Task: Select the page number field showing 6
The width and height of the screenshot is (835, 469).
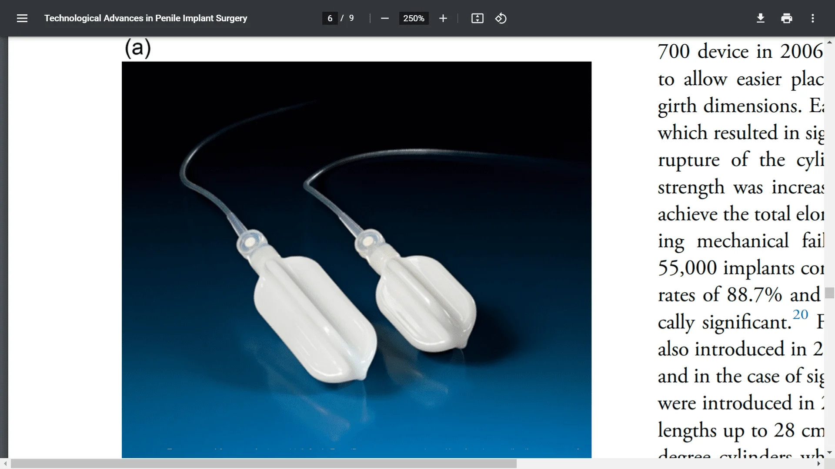Action: [x=330, y=18]
